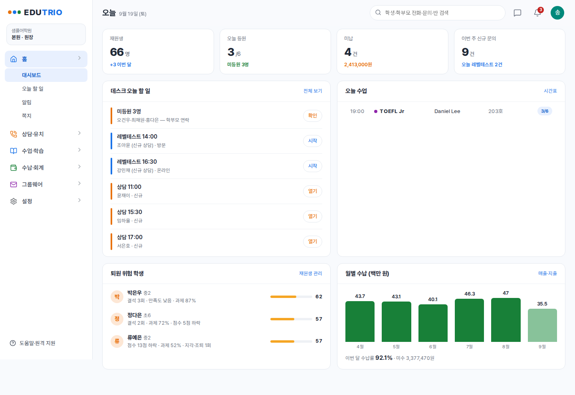
Task: Open 쪽지 in sidebar
Action: (46, 116)
